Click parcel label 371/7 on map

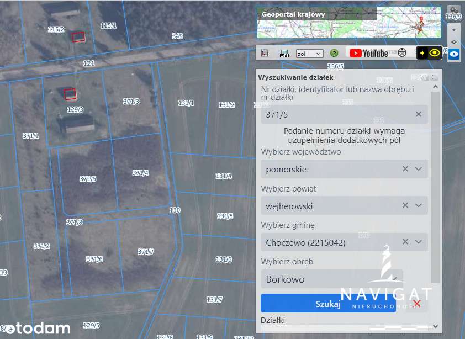pyautogui.click(x=146, y=252)
